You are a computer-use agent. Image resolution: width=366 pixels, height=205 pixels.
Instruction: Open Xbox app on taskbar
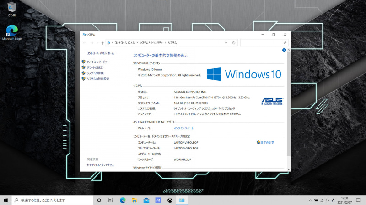170,200
